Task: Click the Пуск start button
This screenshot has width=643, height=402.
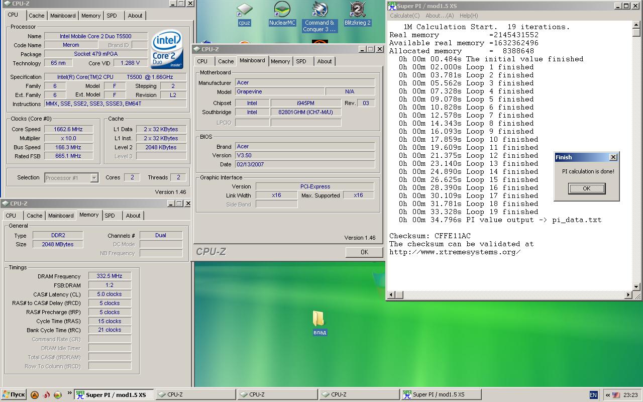Action: 14,394
